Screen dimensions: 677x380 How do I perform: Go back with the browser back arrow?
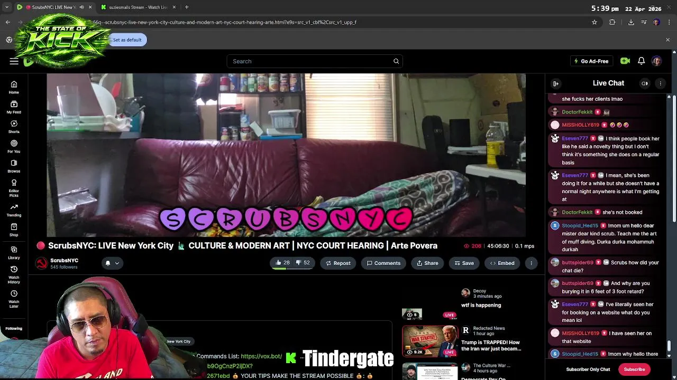pyautogui.click(x=7, y=22)
